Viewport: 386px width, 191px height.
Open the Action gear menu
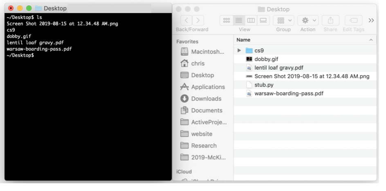click(x=308, y=20)
